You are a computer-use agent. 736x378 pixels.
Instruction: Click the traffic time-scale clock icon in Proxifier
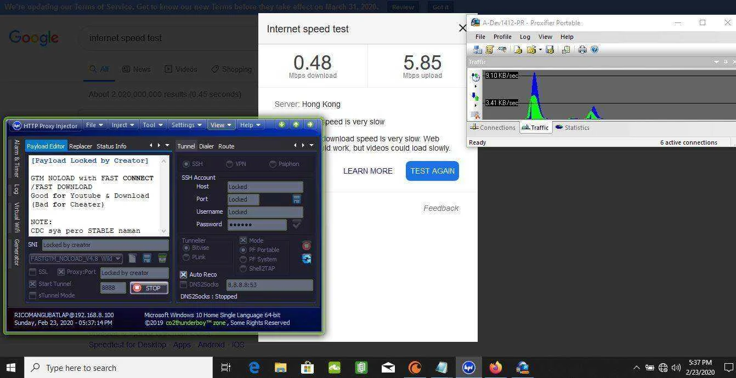coord(475,78)
